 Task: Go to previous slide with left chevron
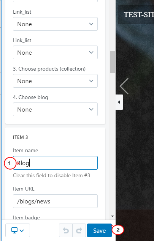click(124, 86)
